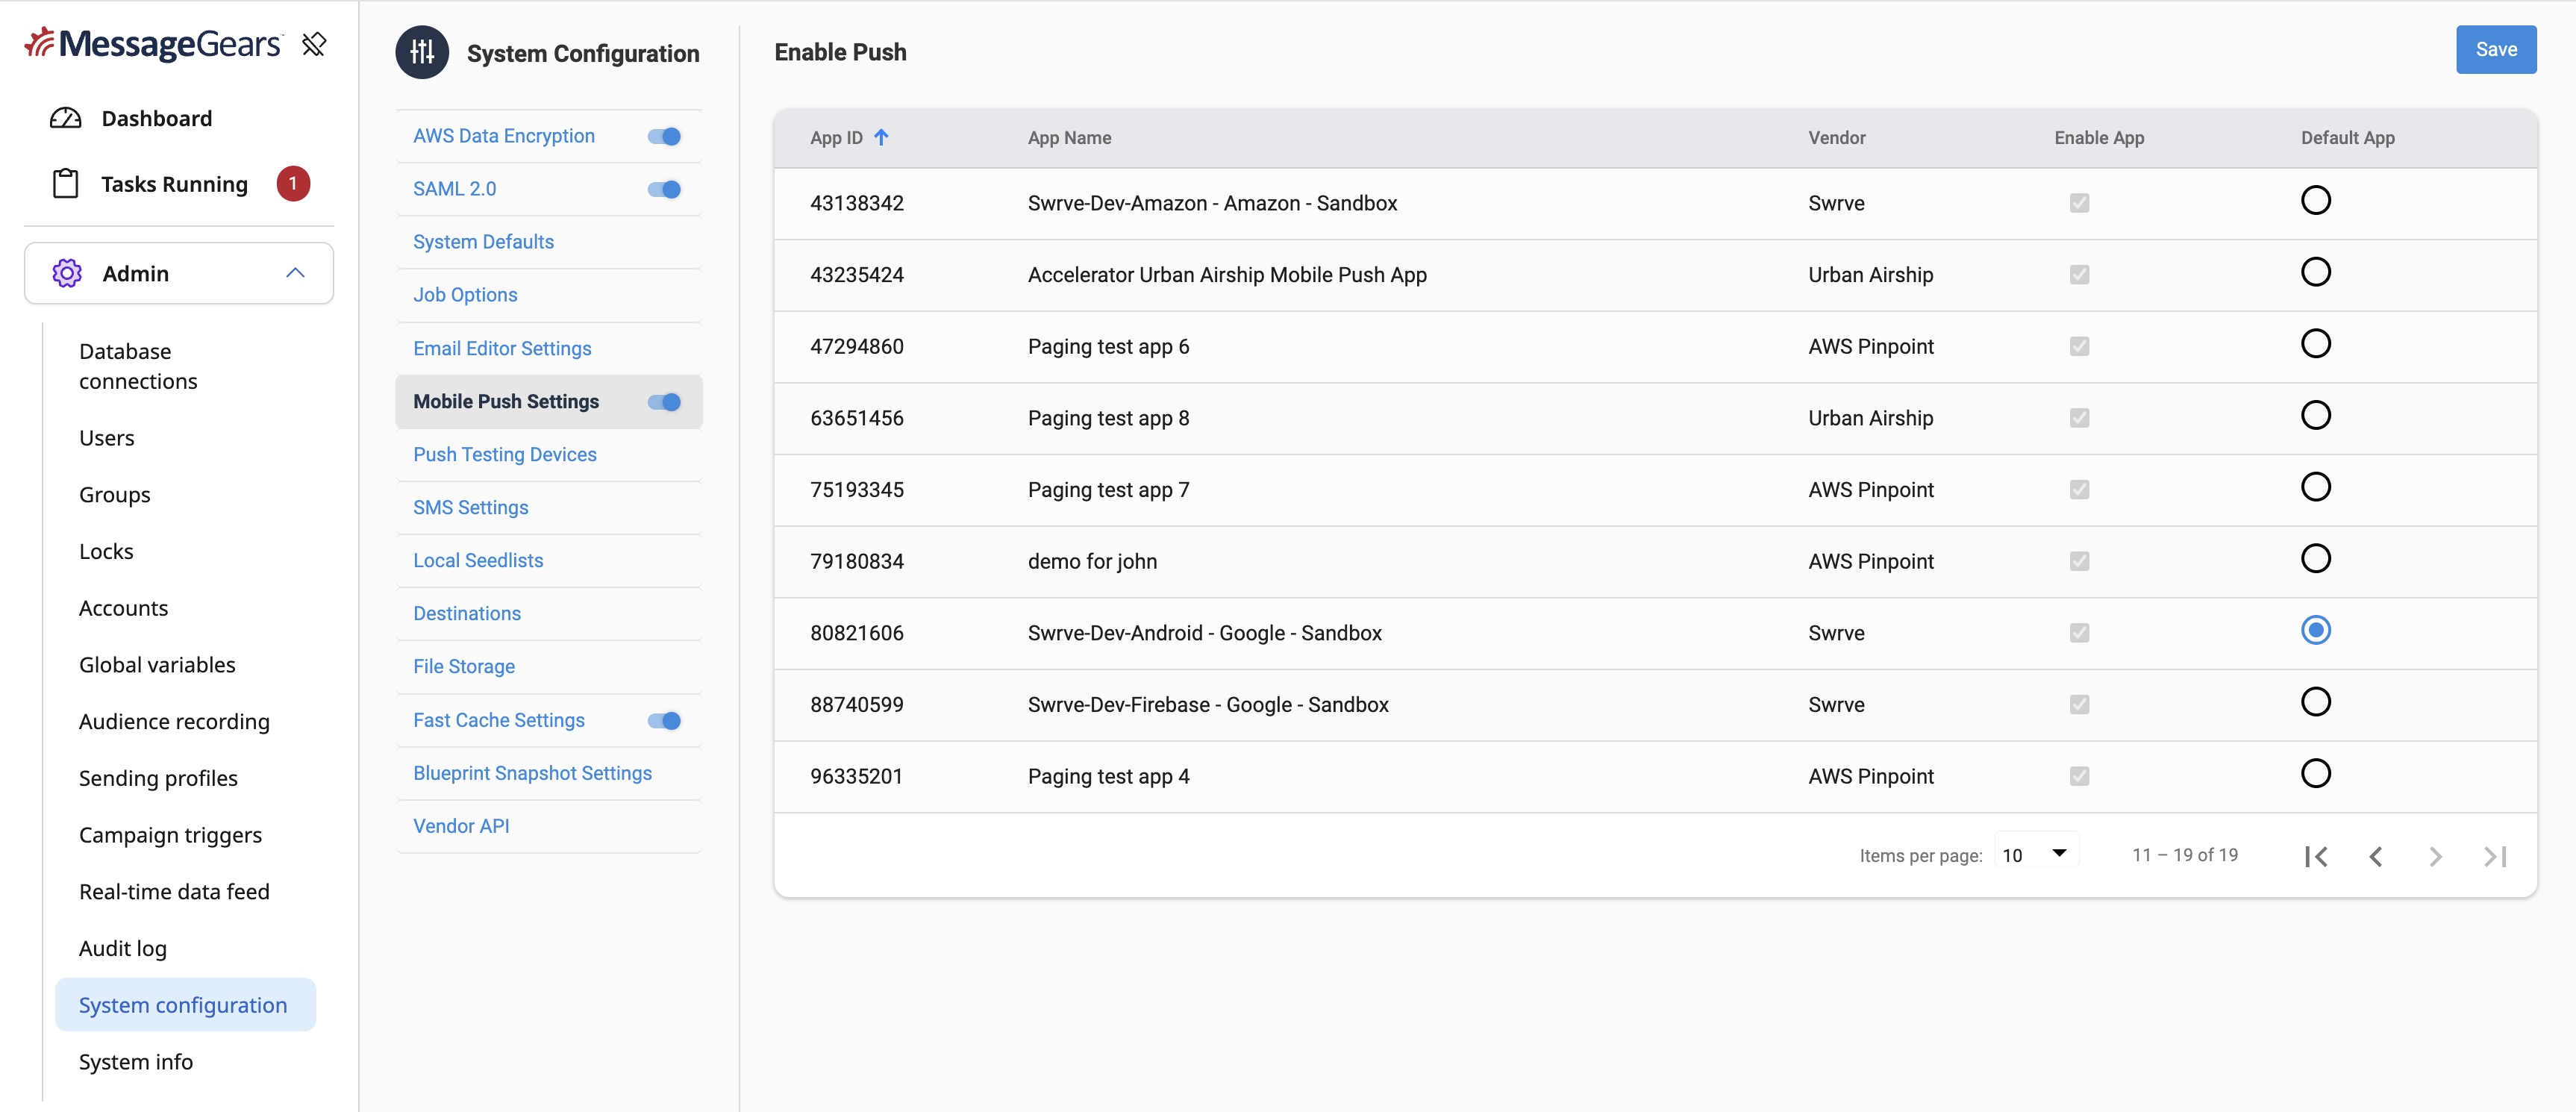Click the App ID sort arrow
This screenshot has width=2576, height=1112.
pos(881,137)
